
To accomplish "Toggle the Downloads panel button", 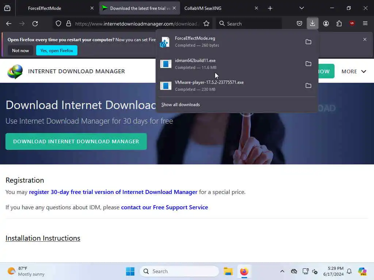I will pyautogui.click(x=313, y=23).
